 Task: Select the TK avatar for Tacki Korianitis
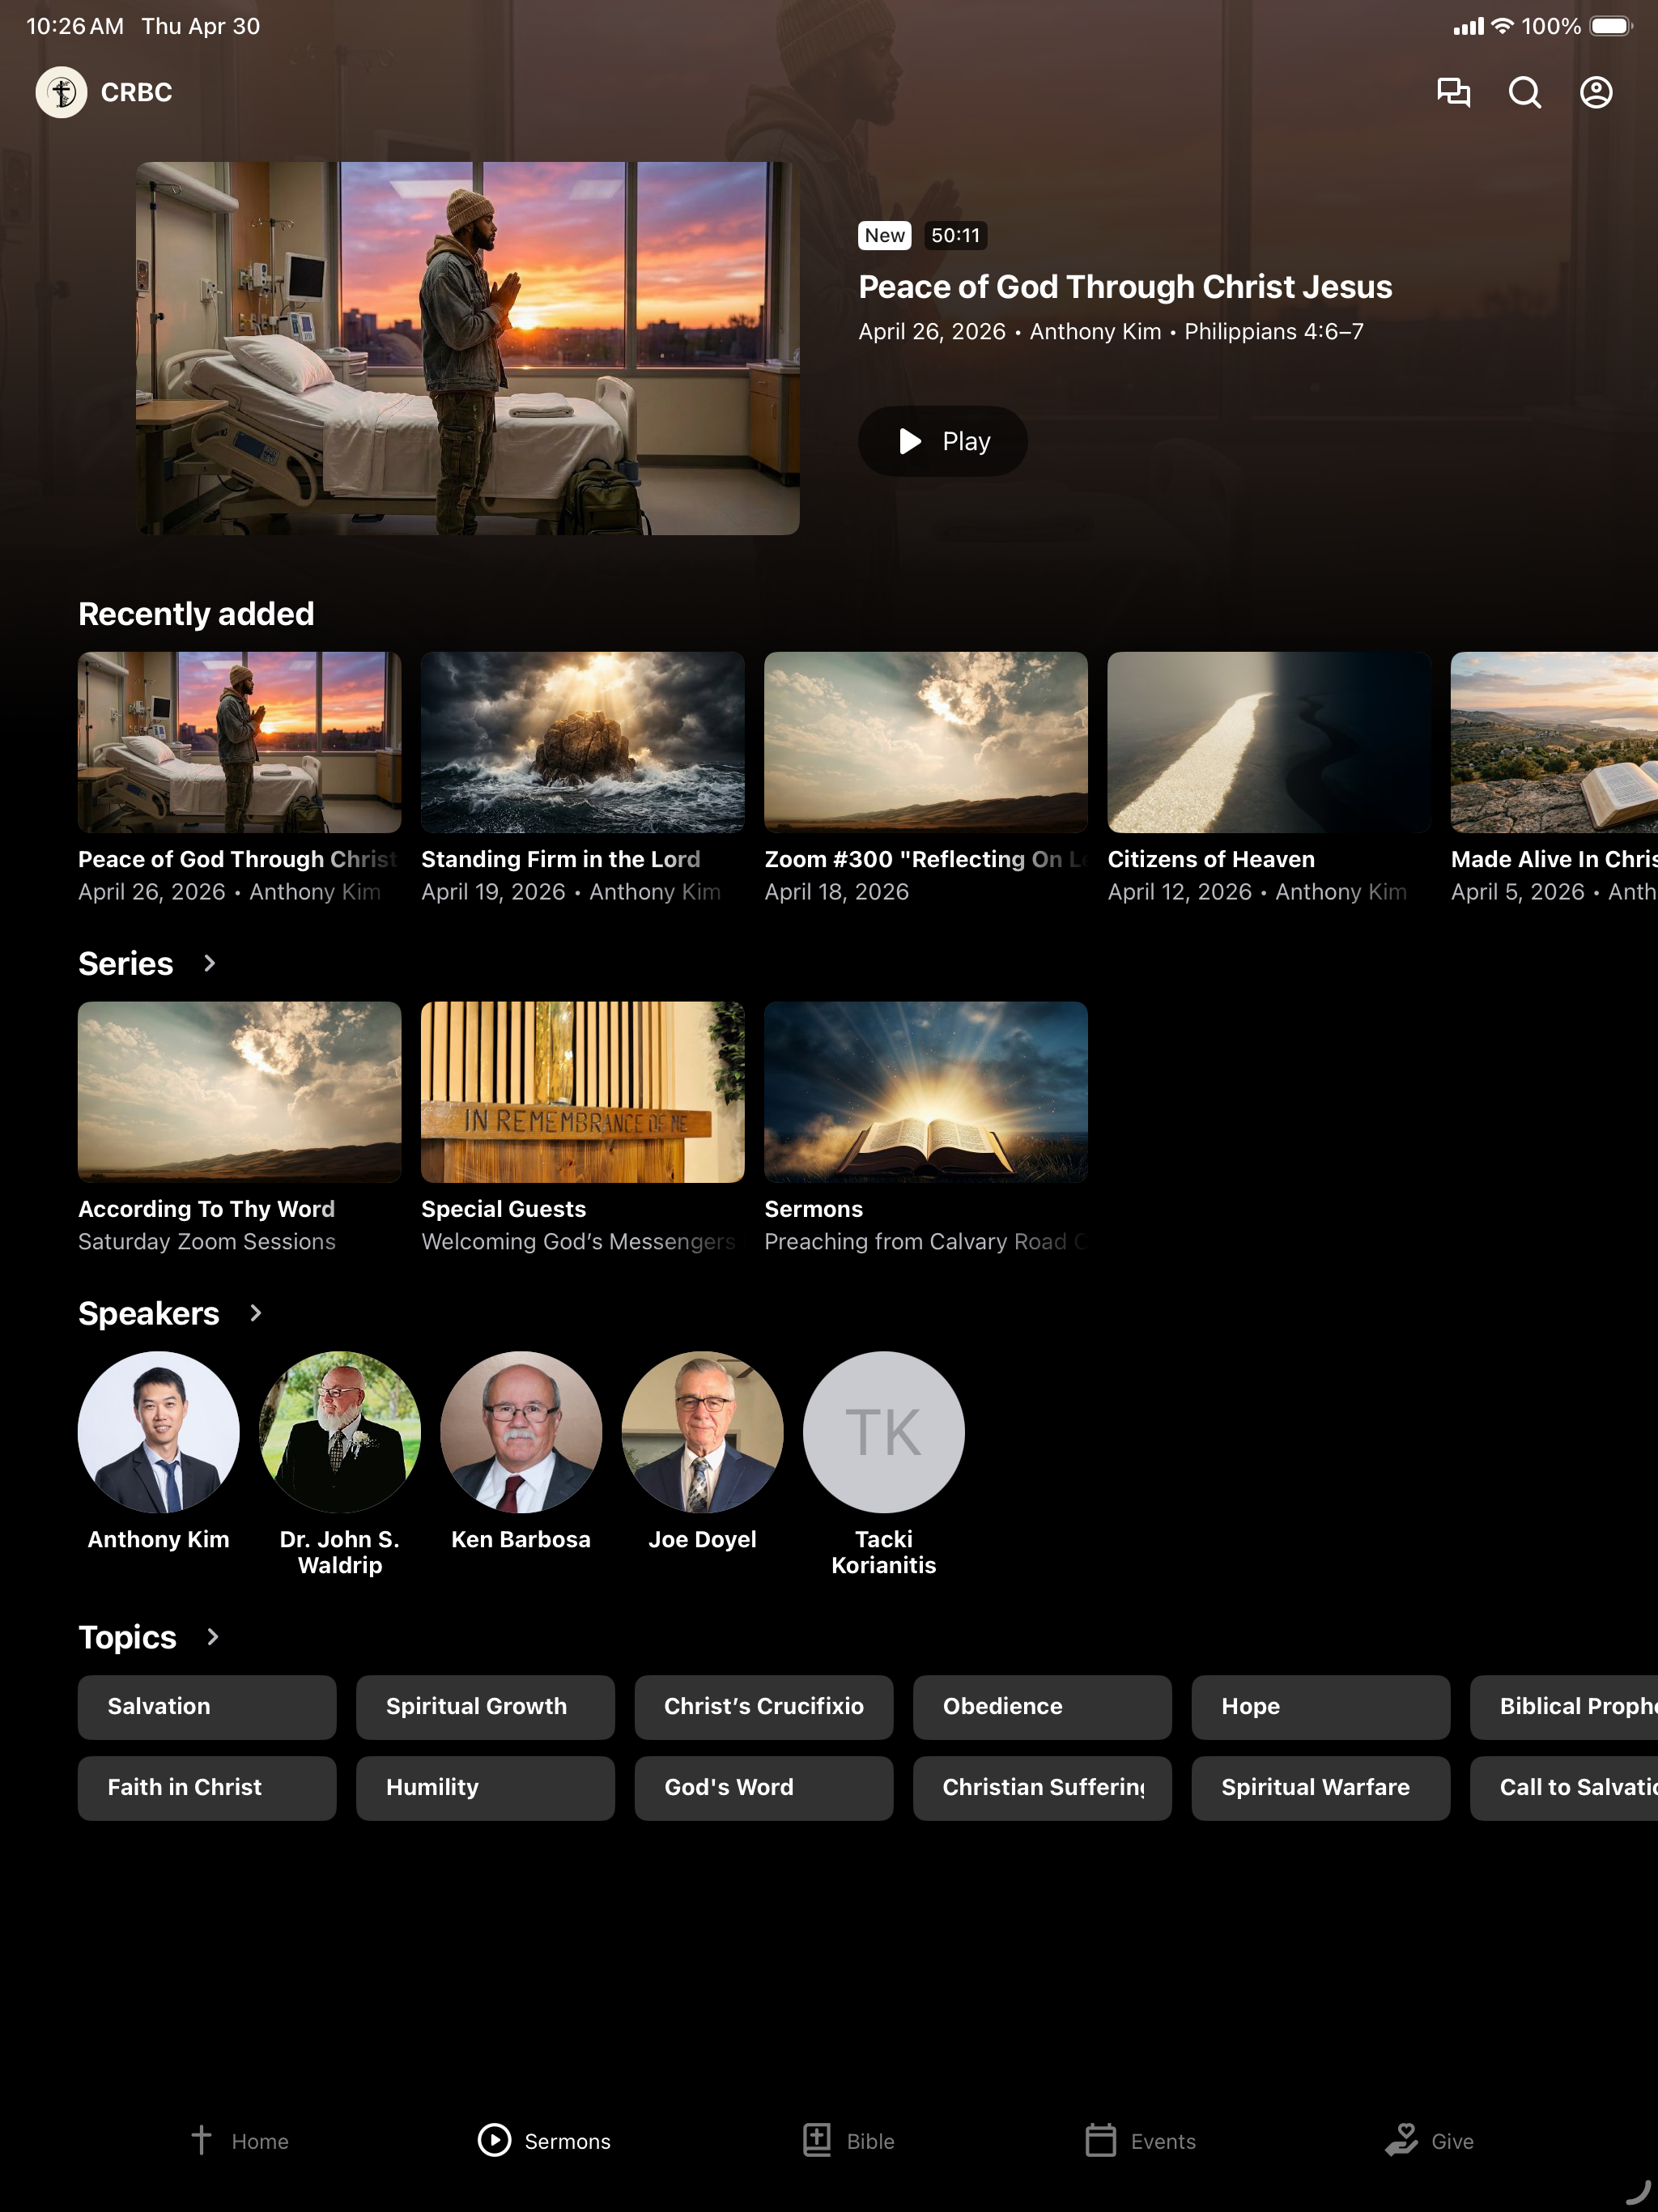884,1432
